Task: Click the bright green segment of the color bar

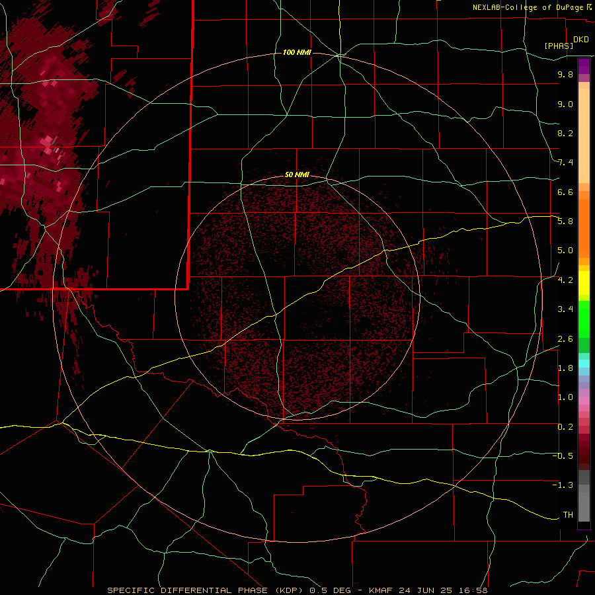Action: [x=584, y=319]
